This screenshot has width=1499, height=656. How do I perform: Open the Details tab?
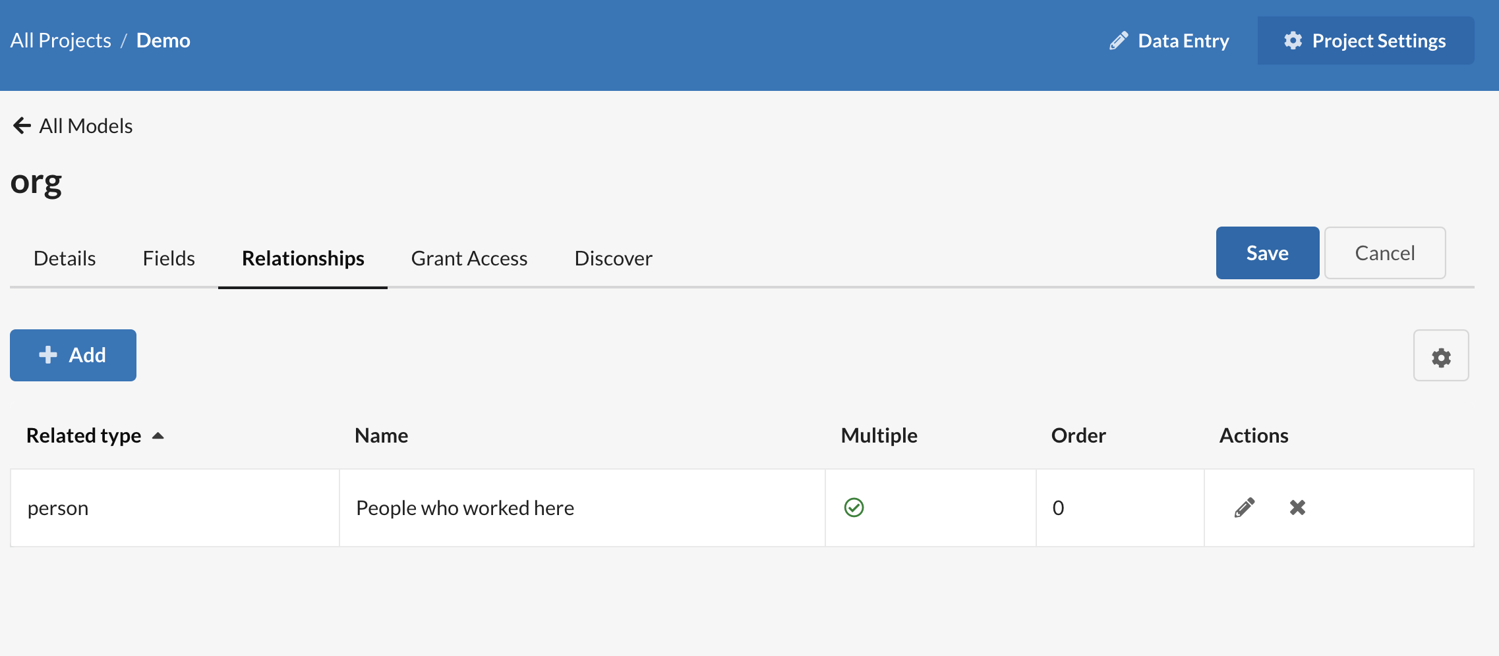coord(65,258)
